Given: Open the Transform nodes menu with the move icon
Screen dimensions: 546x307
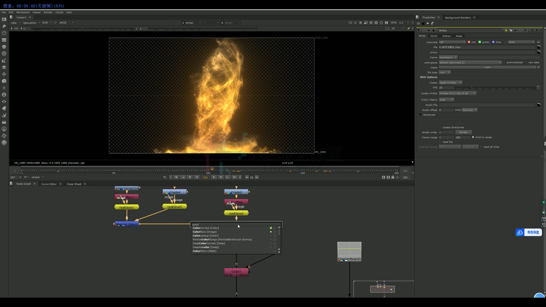Looking at the screenshot, I should pos(4,74).
